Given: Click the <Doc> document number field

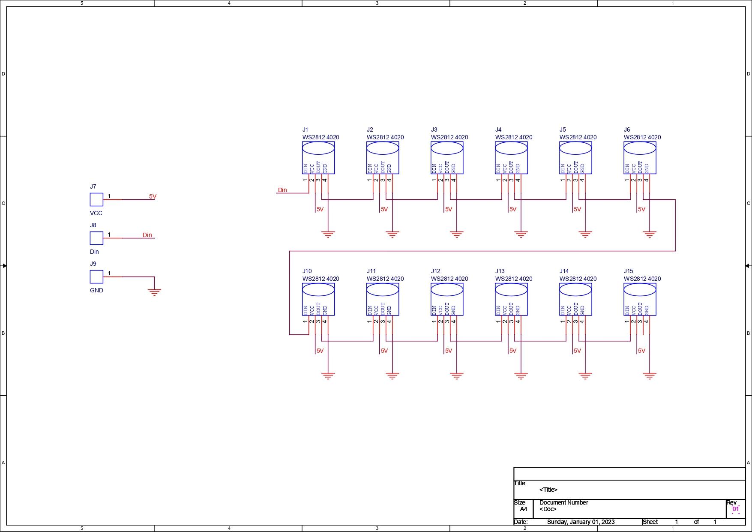Looking at the screenshot, I should tap(548, 509).
